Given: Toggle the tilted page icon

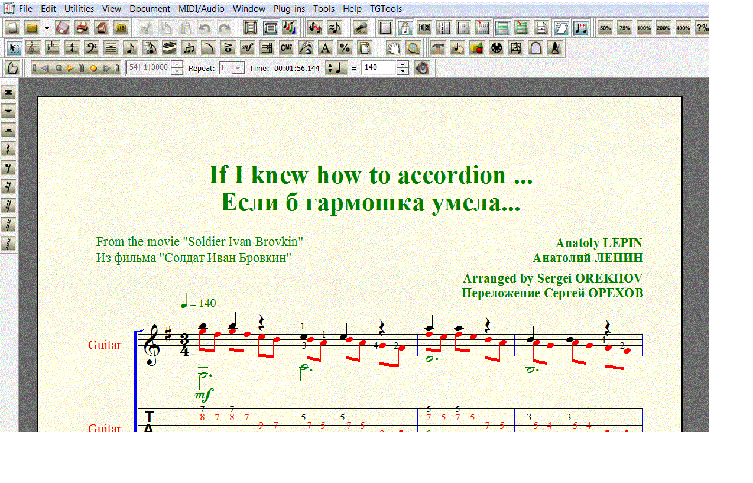Looking at the screenshot, I should [561, 28].
